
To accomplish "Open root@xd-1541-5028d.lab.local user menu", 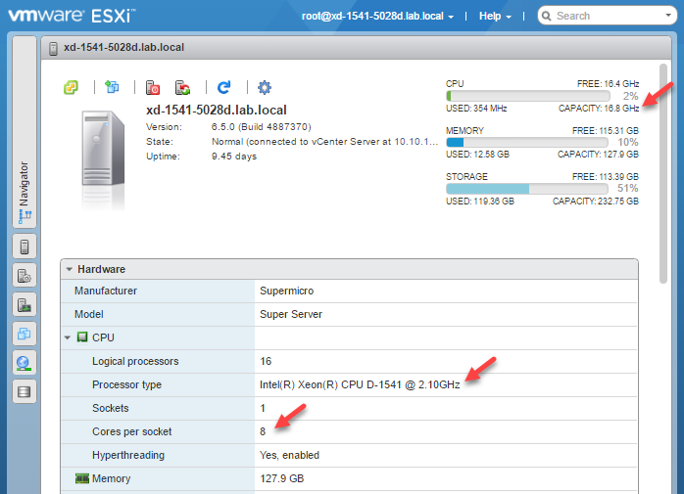I will pos(378,16).
